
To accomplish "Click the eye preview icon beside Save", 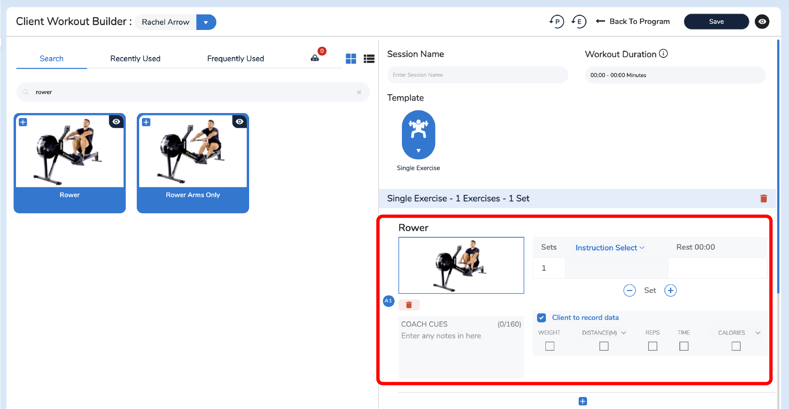I will [x=762, y=22].
